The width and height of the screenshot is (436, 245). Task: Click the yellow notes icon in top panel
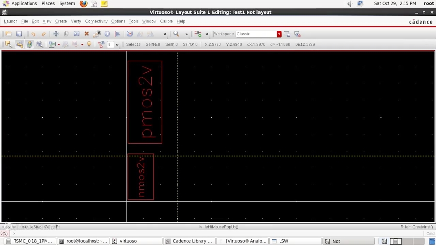pos(104,3)
